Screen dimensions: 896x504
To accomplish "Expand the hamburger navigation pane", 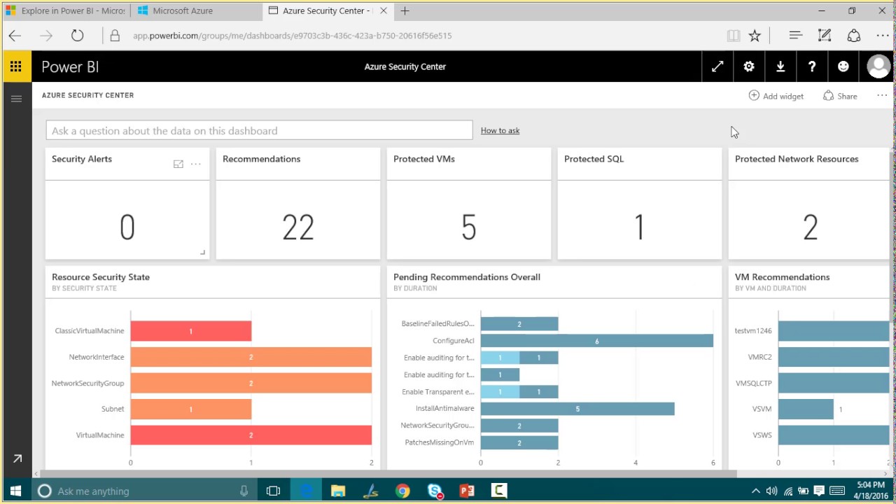I will [16, 99].
